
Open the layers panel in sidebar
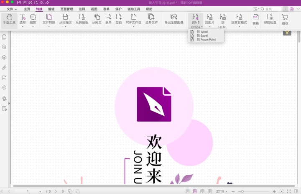tap(5, 57)
